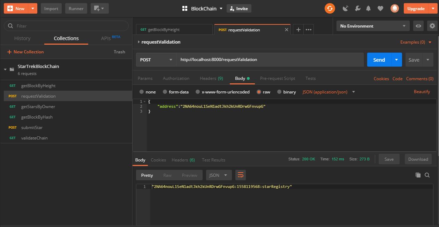Close the requestValidation tab
Screen dimensions: 439x227
click(287, 30)
